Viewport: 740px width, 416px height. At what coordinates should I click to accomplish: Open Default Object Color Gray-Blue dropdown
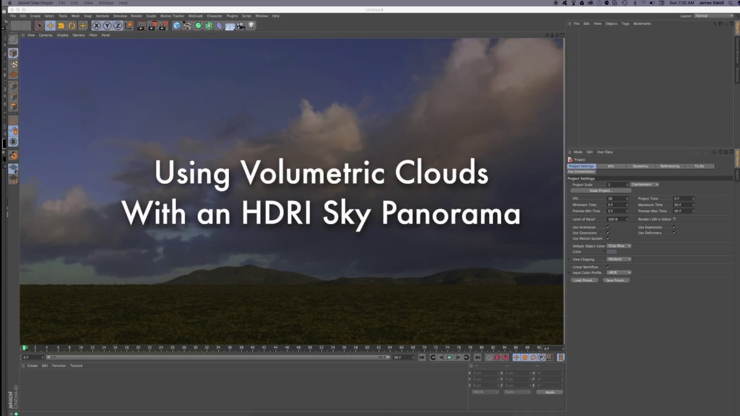coord(619,246)
